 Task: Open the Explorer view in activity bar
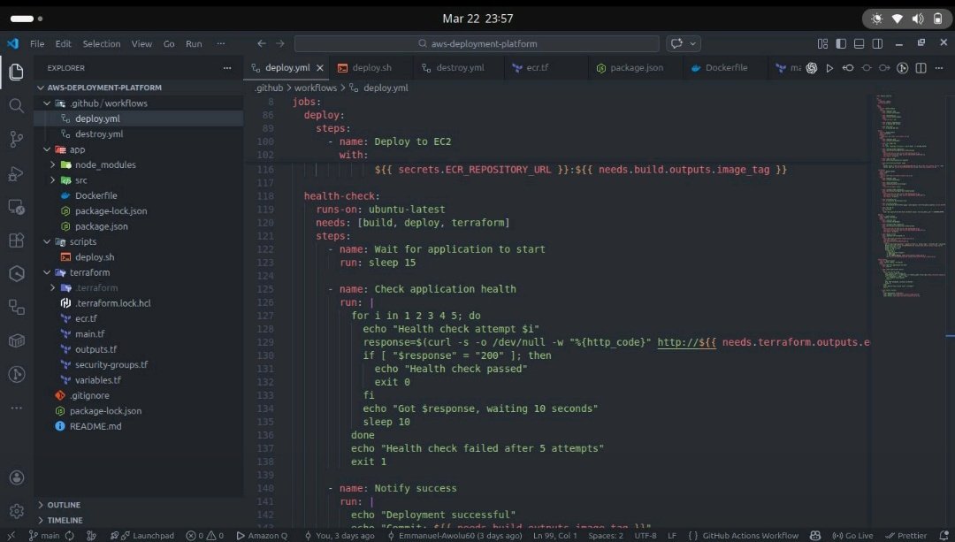click(17, 72)
